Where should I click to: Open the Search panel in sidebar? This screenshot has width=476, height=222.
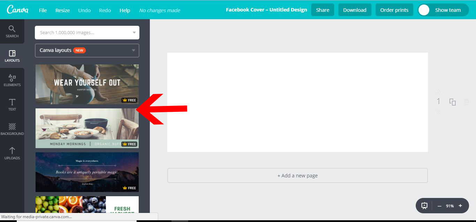pyautogui.click(x=12, y=31)
